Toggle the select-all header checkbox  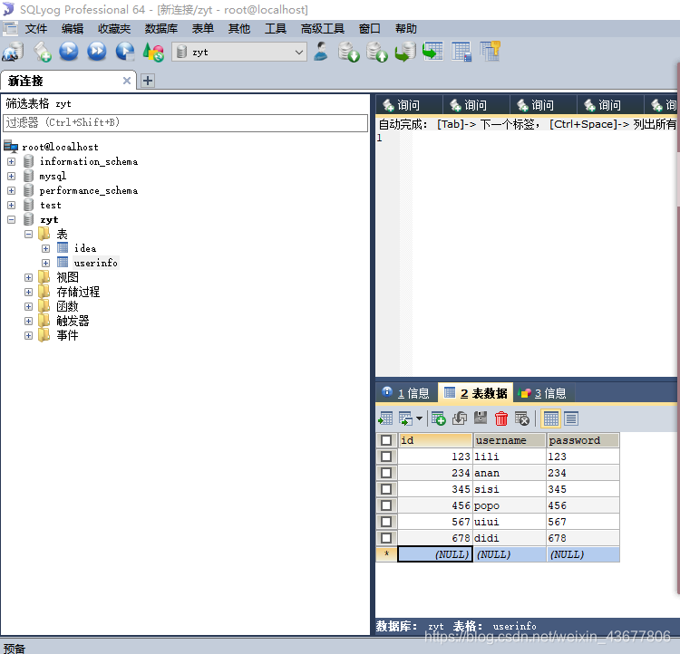(386, 440)
